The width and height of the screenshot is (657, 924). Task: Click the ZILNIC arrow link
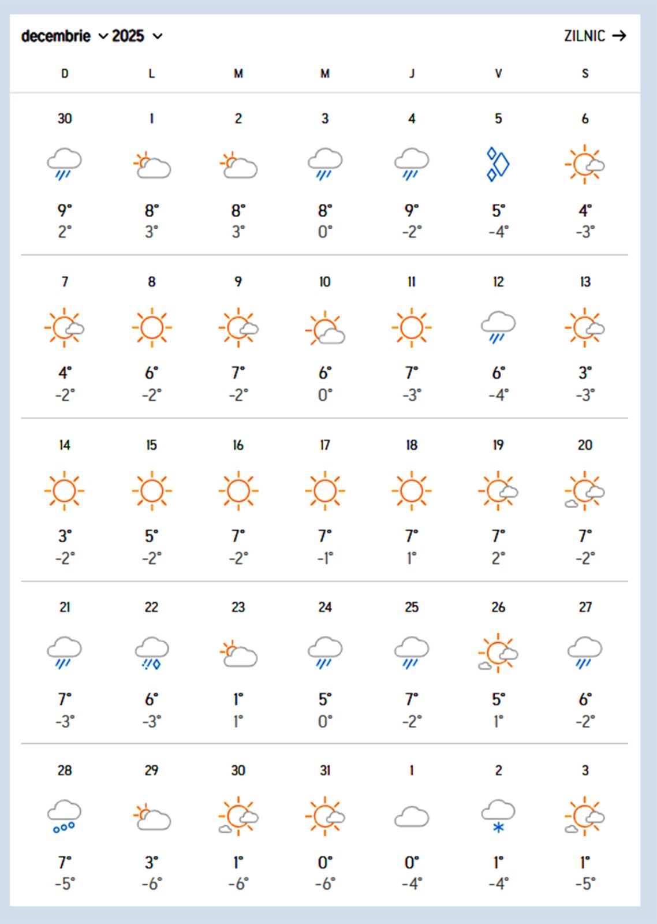click(595, 36)
